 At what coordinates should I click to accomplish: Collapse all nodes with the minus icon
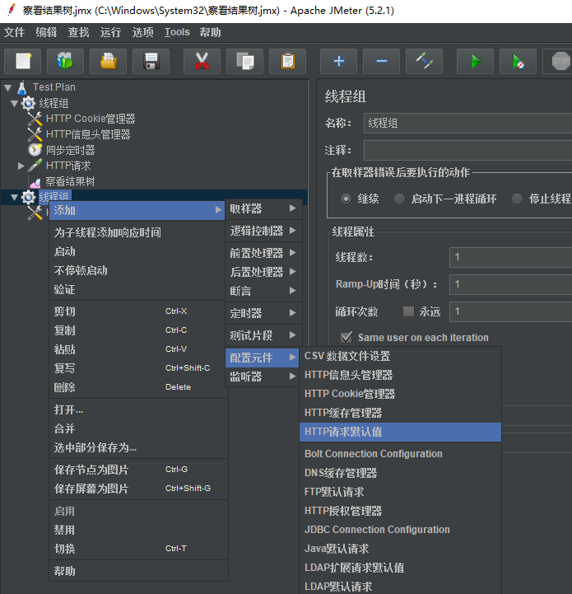[x=381, y=61]
